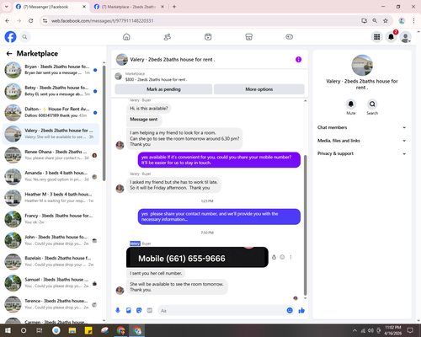The width and height of the screenshot is (421, 337).
Task: Open Betsy 3beds 2baths conversation
Action: tap(51, 91)
